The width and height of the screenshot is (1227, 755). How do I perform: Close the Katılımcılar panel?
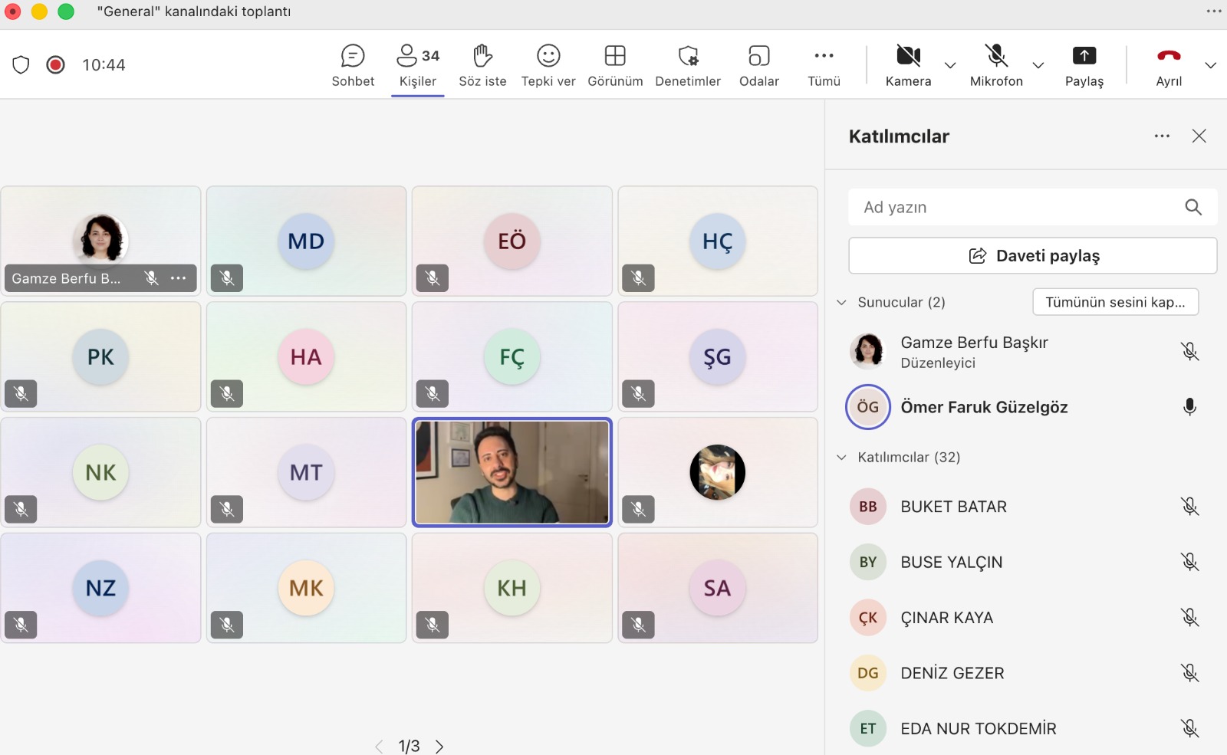pyautogui.click(x=1199, y=136)
